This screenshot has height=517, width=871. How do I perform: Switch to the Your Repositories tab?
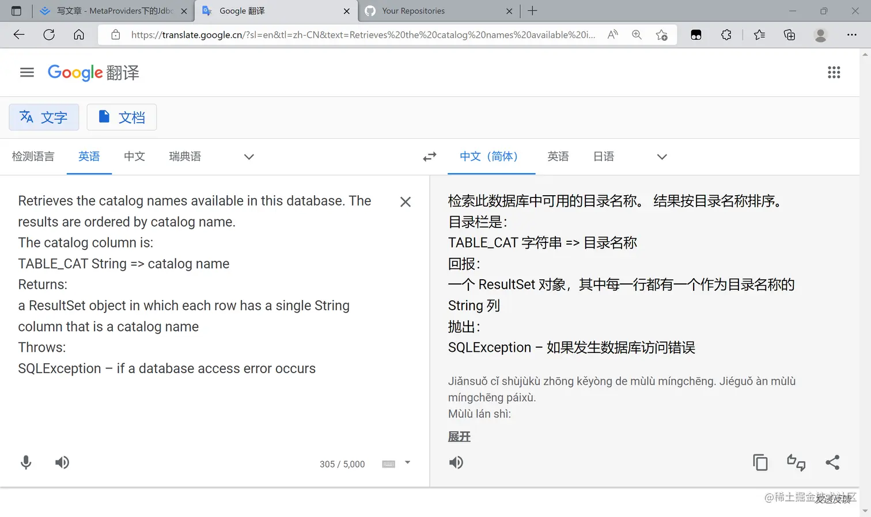tap(438, 11)
